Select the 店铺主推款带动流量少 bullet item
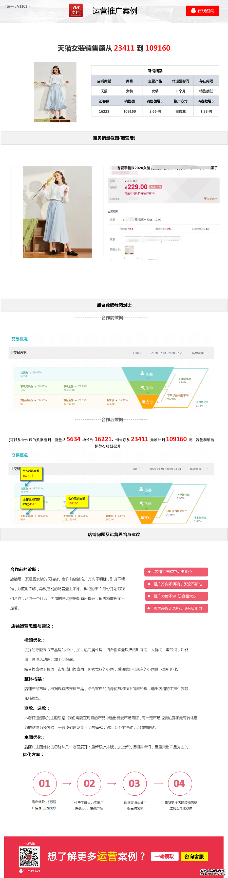This screenshot has height=878, width=228. coord(176,572)
